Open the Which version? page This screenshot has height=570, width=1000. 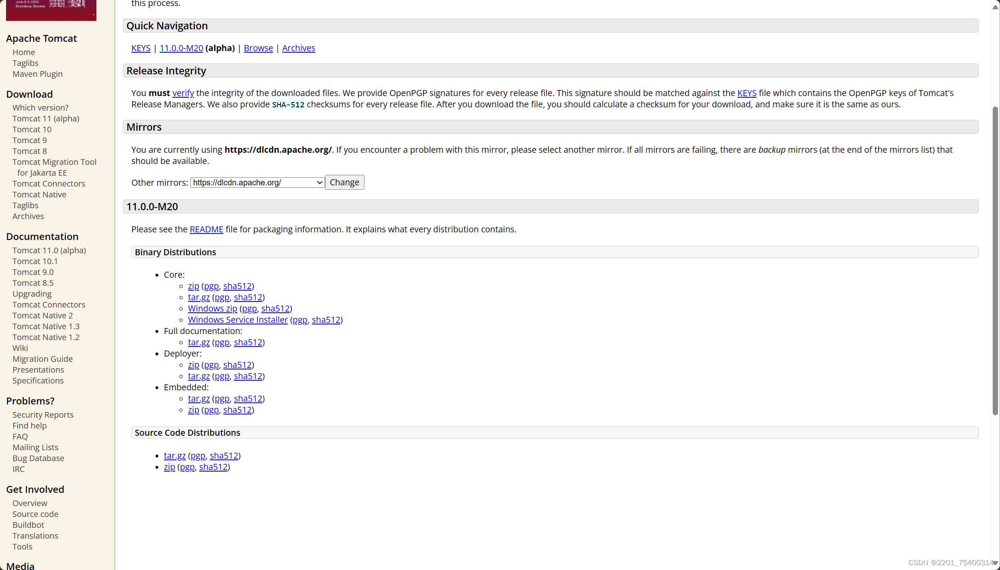coord(40,107)
